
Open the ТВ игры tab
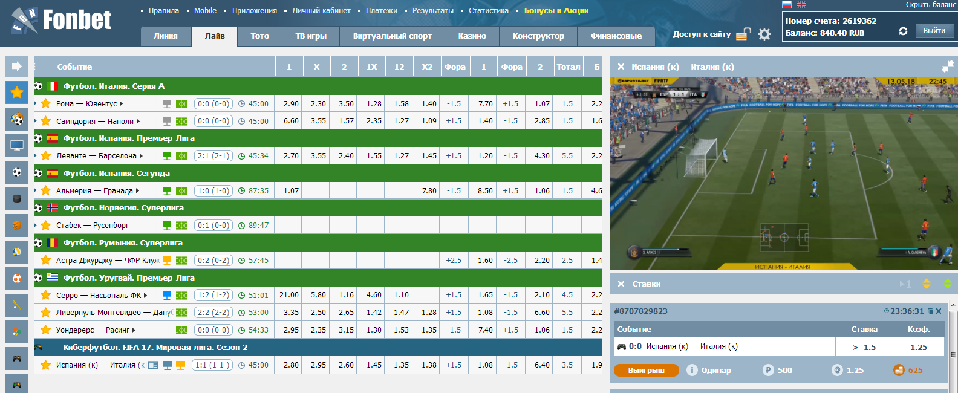click(x=311, y=36)
